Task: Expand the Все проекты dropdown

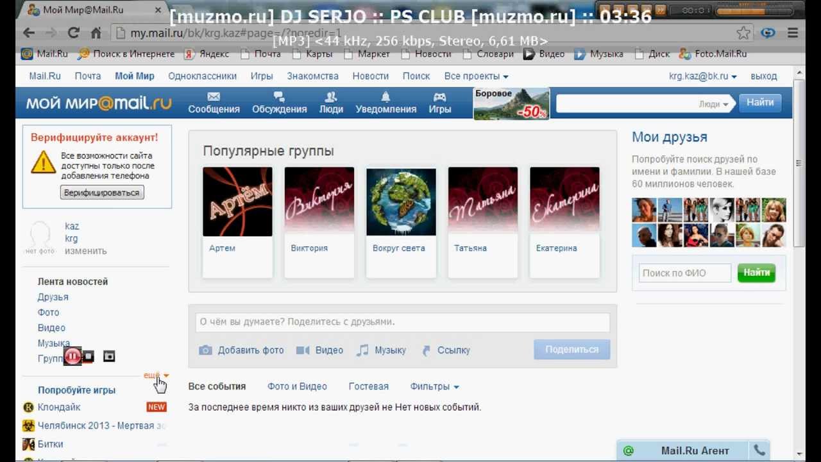Action: [x=476, y=76]
